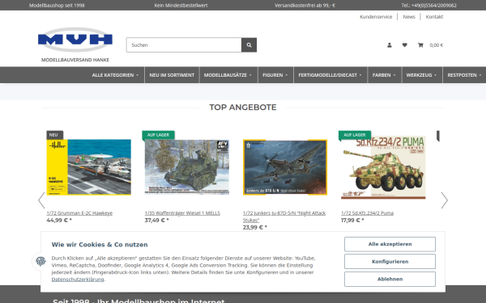Click the 44,99 € price text
The image size is (486, 303).
coord(59,220)
